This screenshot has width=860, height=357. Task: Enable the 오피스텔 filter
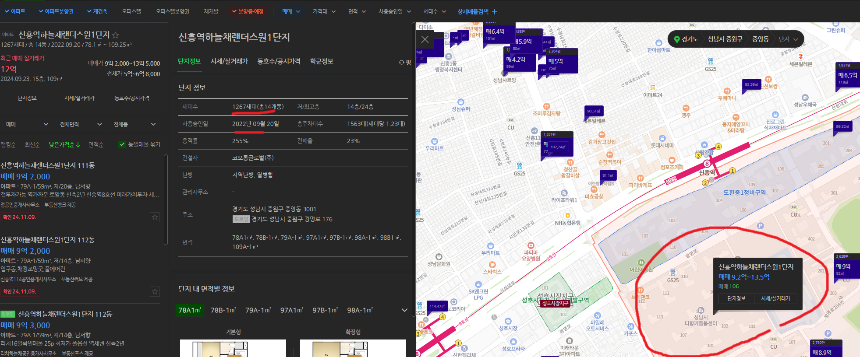[131, 11]
